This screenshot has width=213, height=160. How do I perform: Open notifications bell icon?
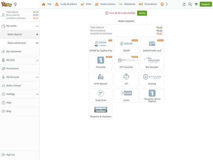click(x=184, y=4)
